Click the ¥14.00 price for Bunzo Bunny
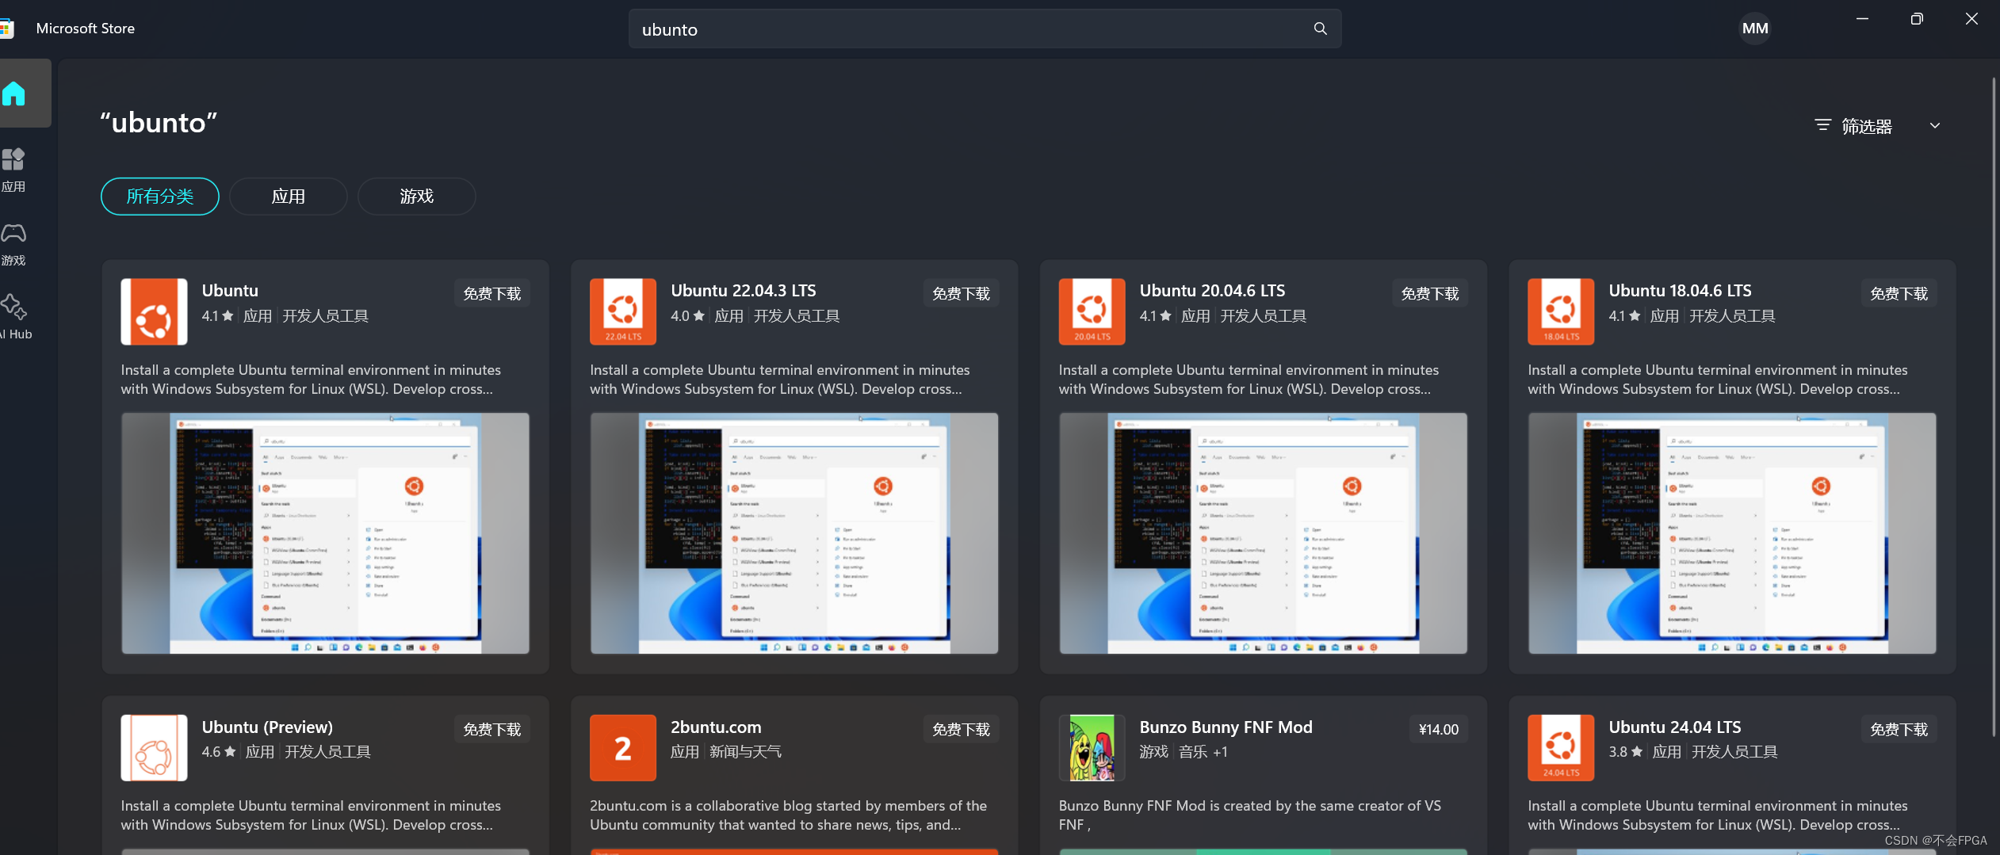 [x=1439, y=729]
